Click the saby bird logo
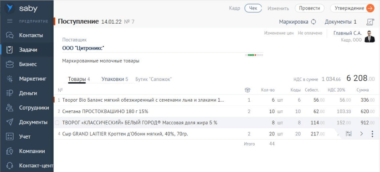 (10, 8)
